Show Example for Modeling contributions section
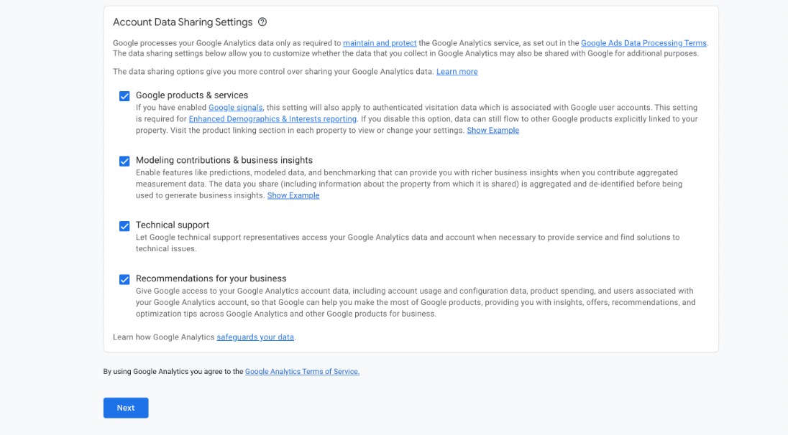788x435 pixels. (293, 196)
